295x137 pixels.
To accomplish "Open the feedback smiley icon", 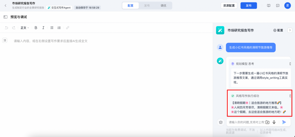I will [278, 6].
